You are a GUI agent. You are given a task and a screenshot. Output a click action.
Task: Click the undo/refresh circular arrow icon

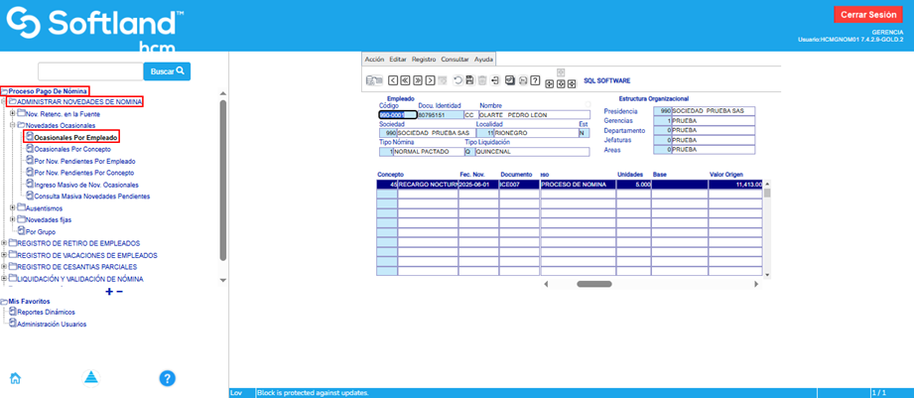(457, 80)
